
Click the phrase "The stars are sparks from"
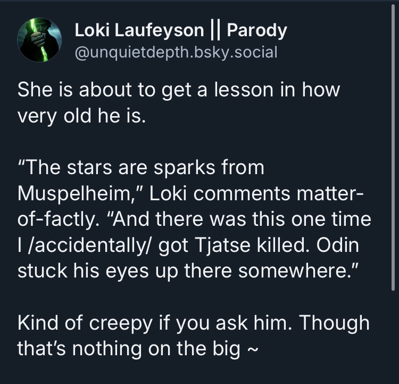(141, 168)
